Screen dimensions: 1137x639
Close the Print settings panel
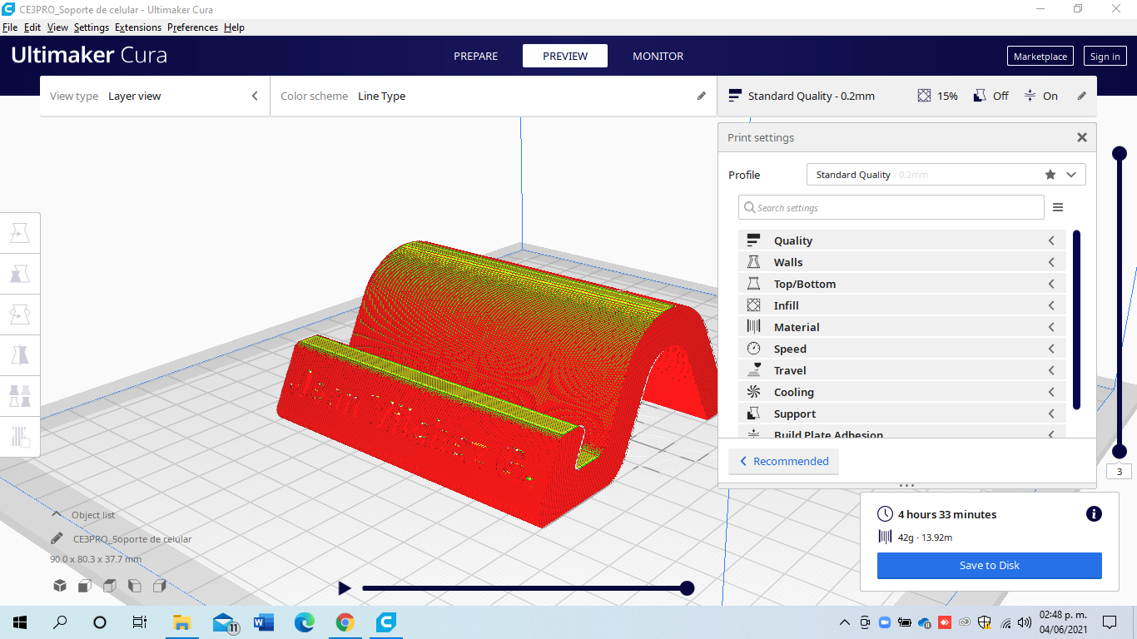coord(1082,137)
